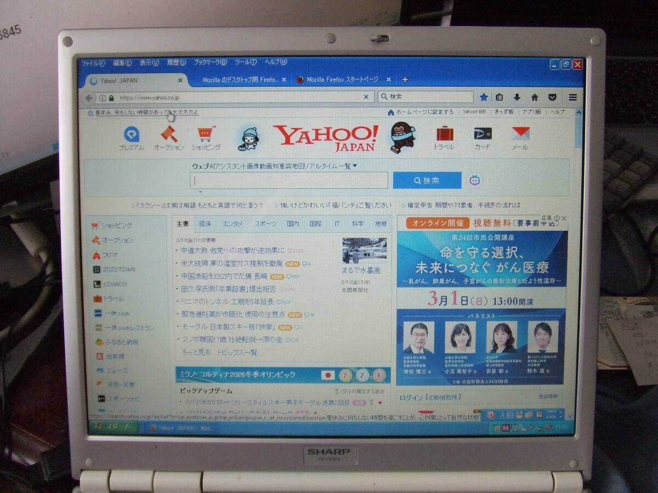658x493 pixels.
Task: Bookmark this page with the star icon
Action: [484, 98]
